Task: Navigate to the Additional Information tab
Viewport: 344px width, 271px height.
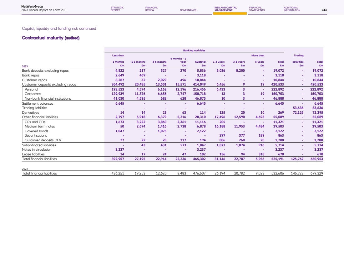Action: click(292, 9)
